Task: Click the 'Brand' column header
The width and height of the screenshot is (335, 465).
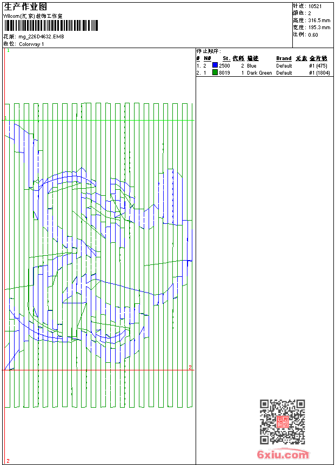Action: point(284,58)
